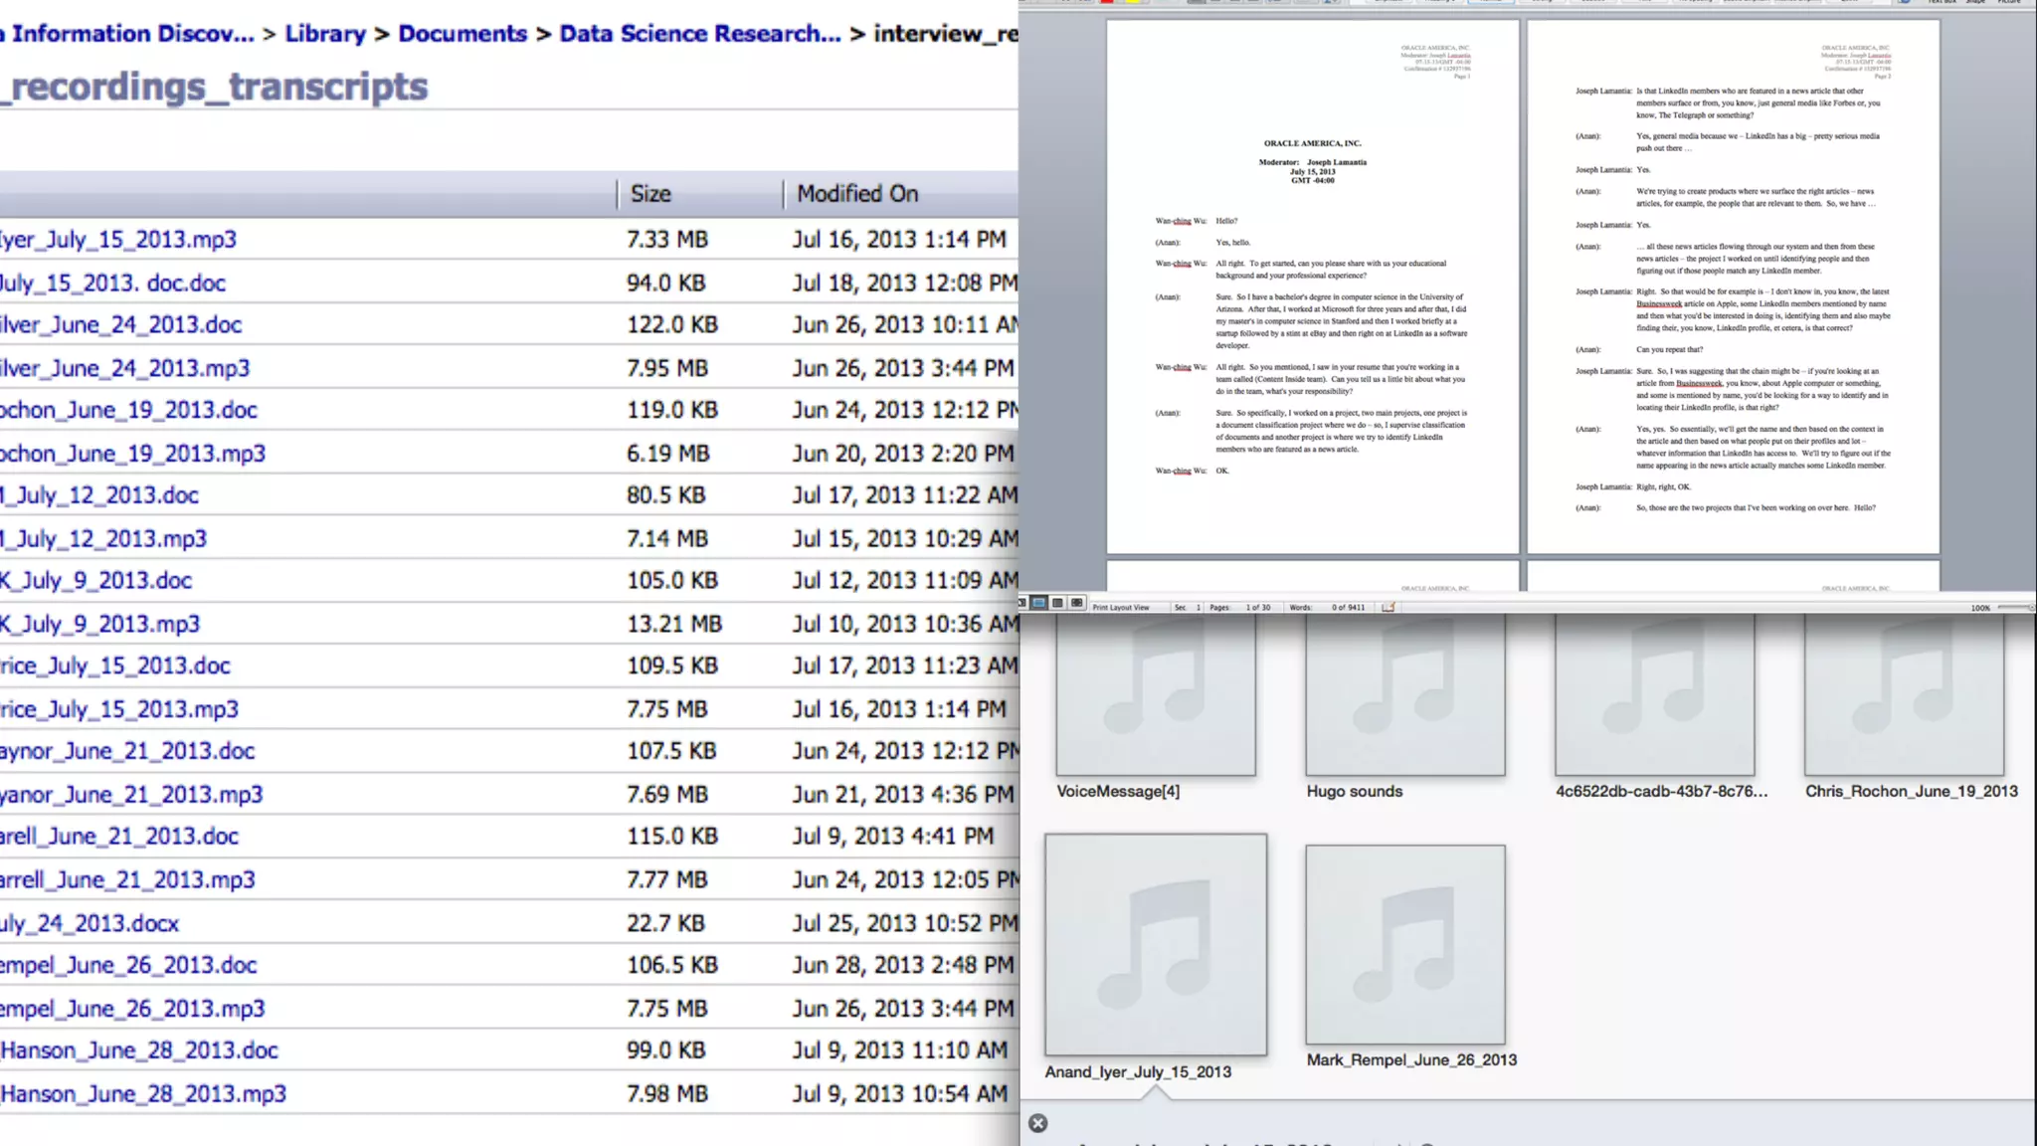Open the Pages 1 of 30 indicator

pyautogui.click(x=1240, y=607)
